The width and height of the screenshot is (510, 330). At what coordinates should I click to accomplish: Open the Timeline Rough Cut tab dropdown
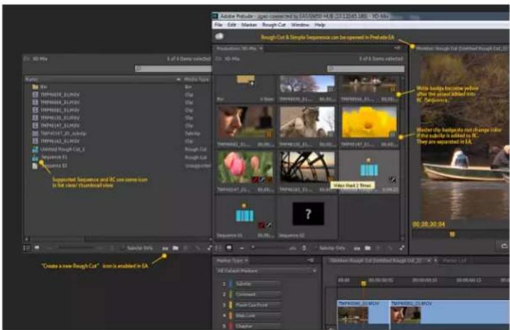click(x=429, y=260)
